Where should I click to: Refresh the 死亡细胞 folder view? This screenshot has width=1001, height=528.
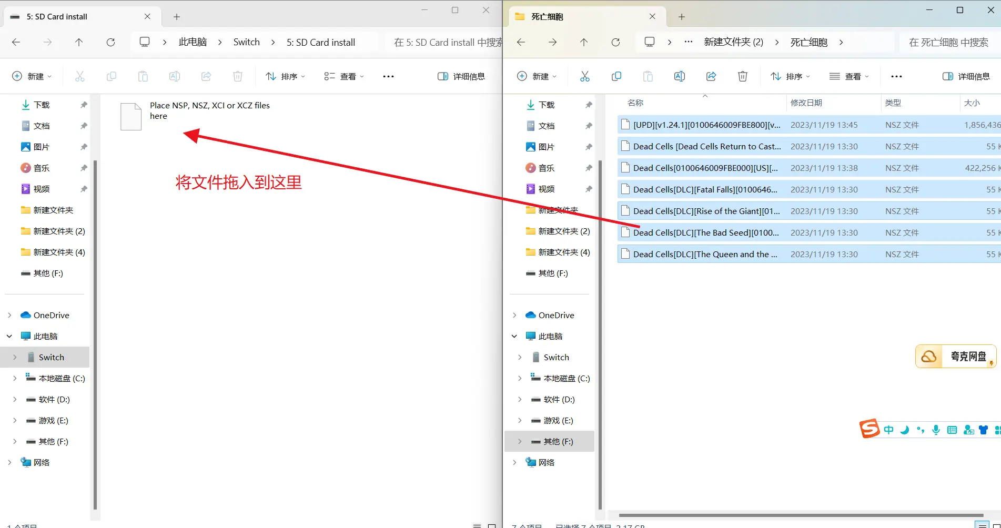[615, 42]
